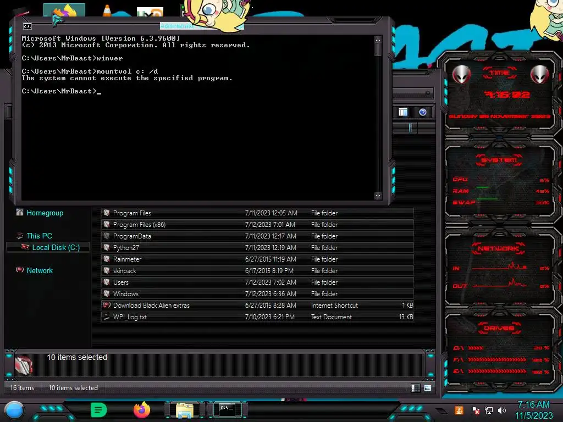The height and width of the screenshot is (422, 563).
Task: Click the Command Prompt scrollbar up arrow
Action: pyautogui.click(x=378, y=39)
